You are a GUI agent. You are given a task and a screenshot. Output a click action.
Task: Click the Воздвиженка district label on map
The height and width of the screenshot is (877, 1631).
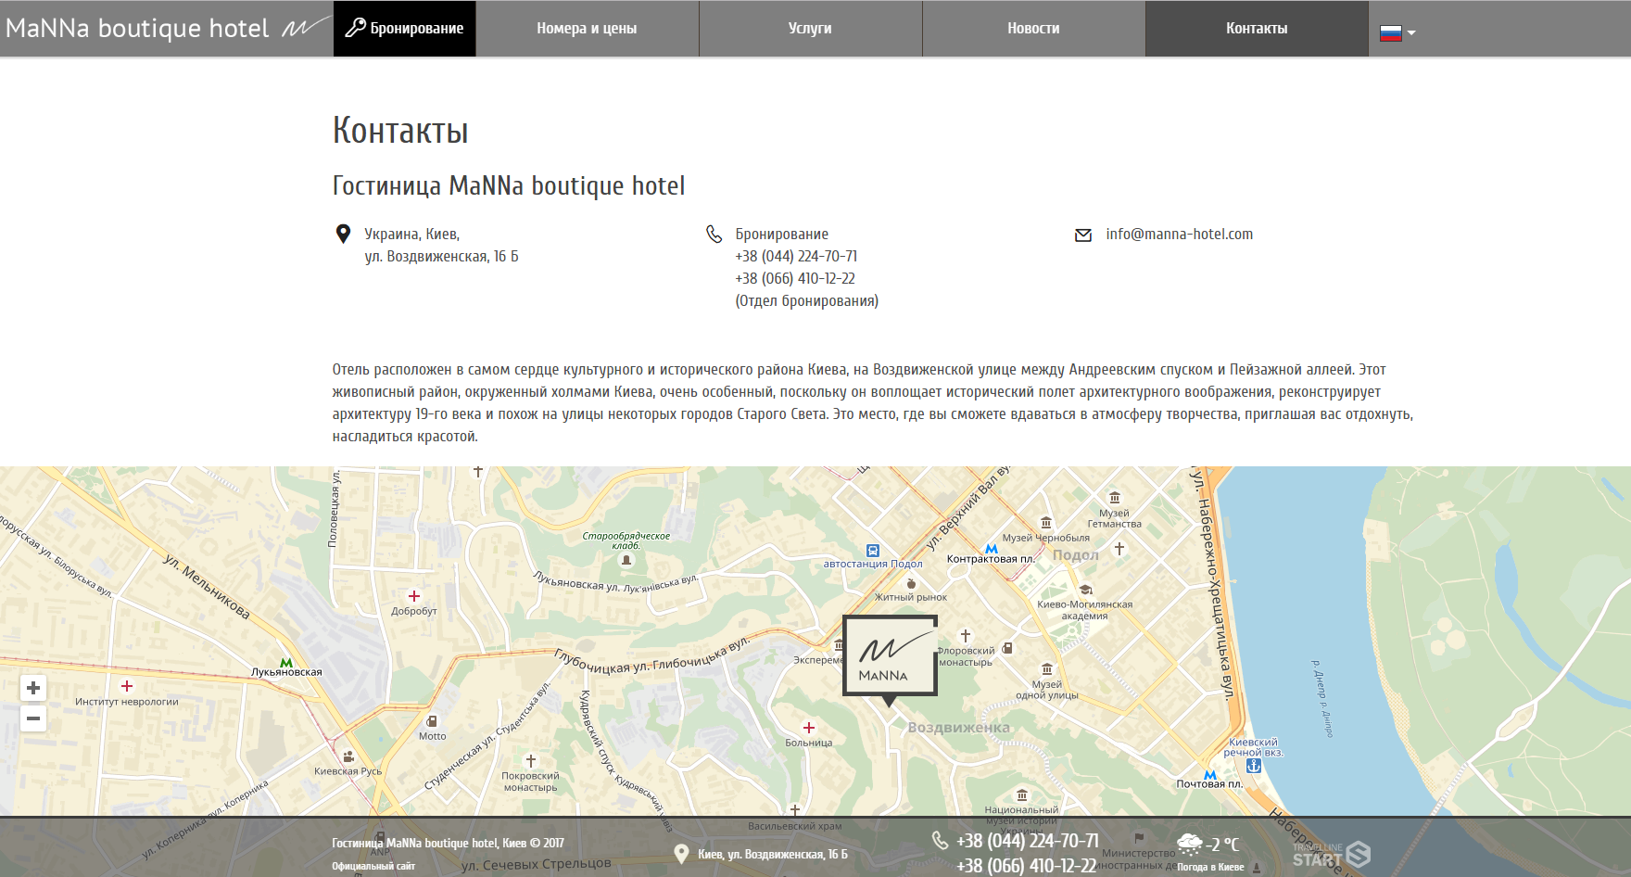(x=958, y=728)
